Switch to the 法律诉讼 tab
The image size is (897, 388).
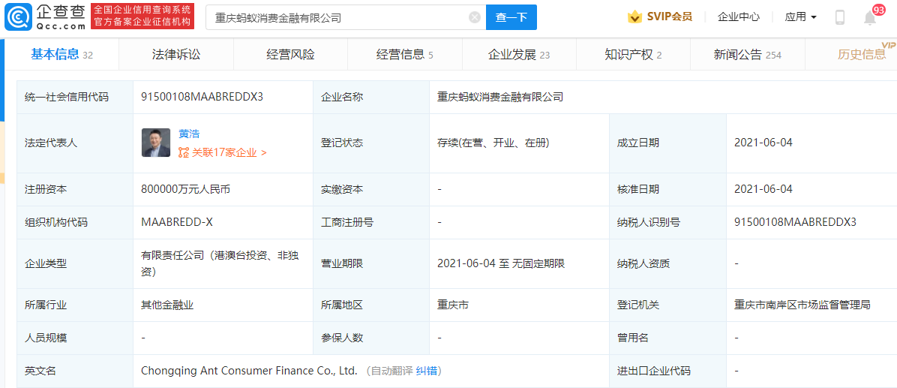coord(176,55)
